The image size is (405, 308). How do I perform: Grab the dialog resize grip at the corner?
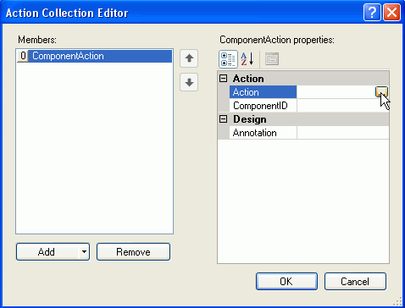[397, 301]
